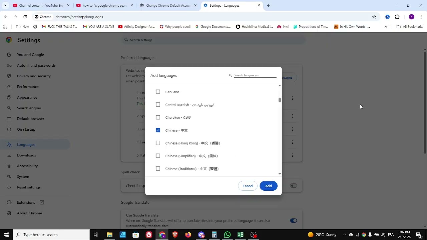Show more bookmarks chevron

point(386,27)
